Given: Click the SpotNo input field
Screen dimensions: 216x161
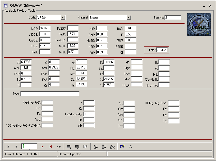Looking at the screenshot, I should click(x=173, y=18).
